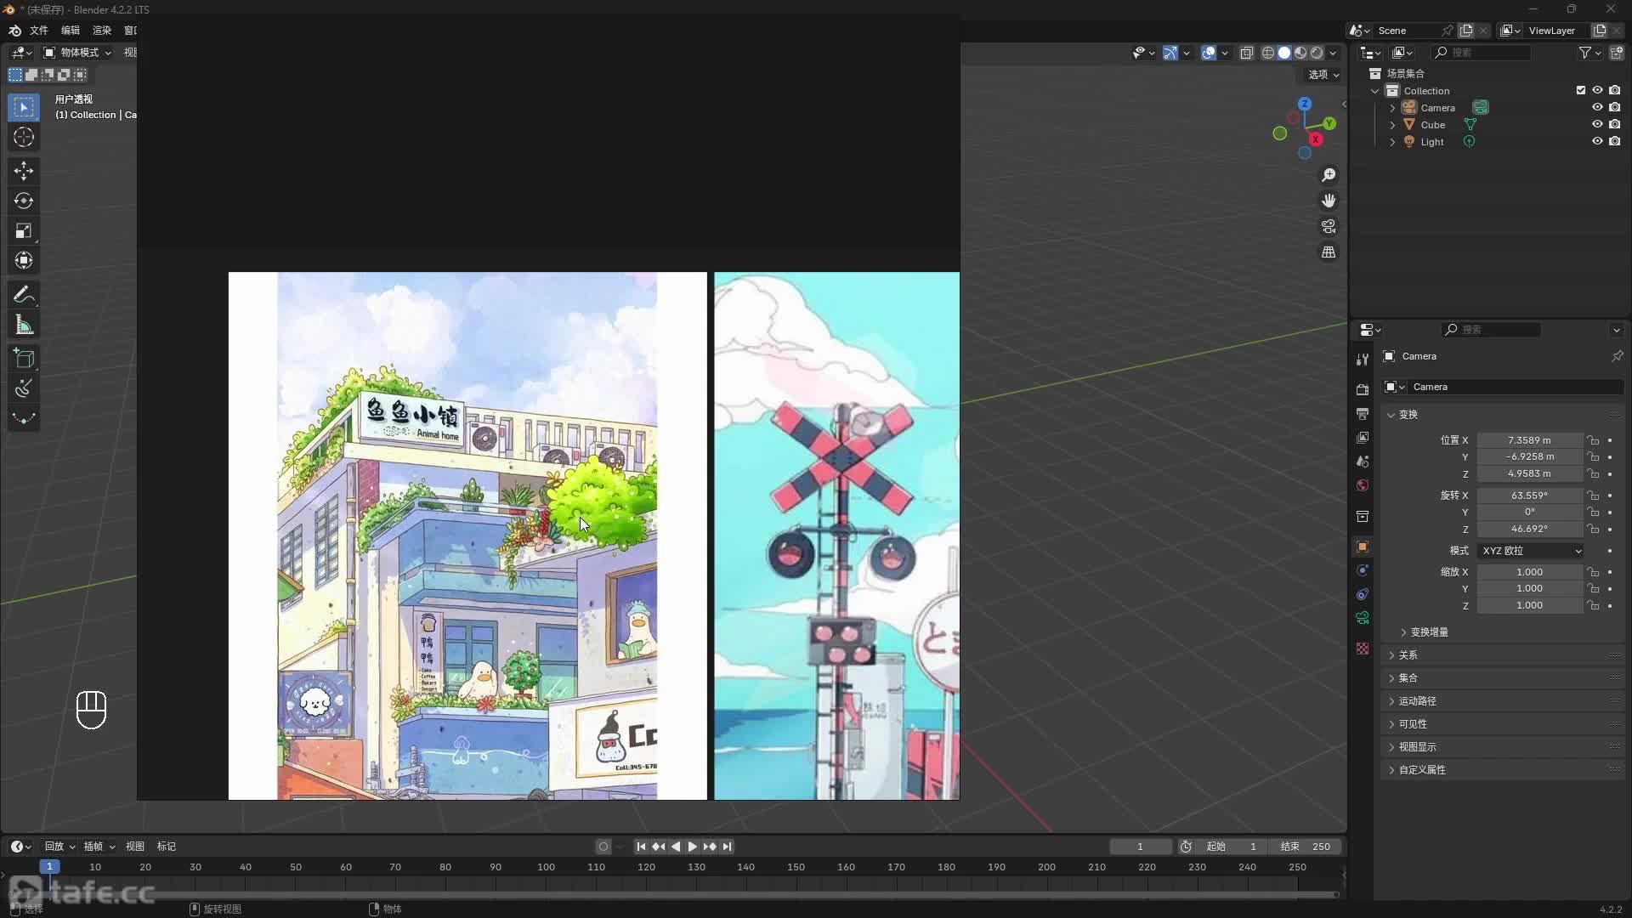Select the Annotate pencil tool
Image resolution: width=1632 pixels, height=918 pixels.
[x=24, y=295]
